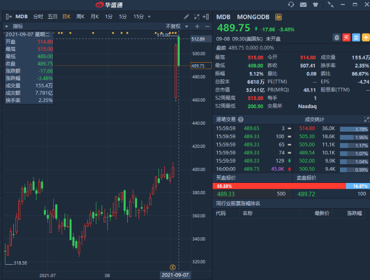Screen dimensions: 370x280
Task: Switch to 周K weekly chart
Action: (80, 16)
